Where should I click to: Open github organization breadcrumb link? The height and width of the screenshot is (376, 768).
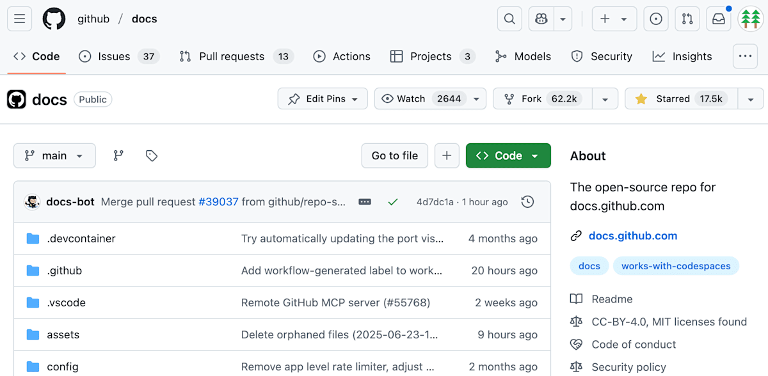tap(93, 19)
